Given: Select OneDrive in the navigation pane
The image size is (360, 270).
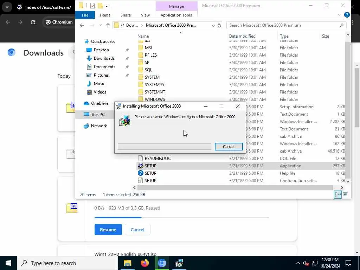Looking at the screenshot, I should click(99, 103).
